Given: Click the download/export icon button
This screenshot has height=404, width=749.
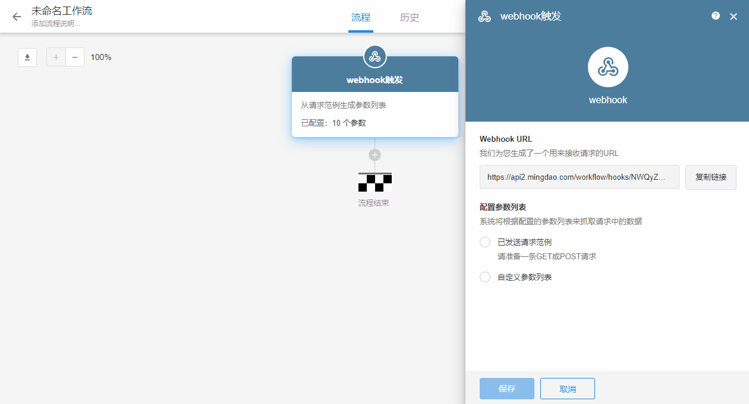Looking at the screenshot, I should [x=27, y=58].
